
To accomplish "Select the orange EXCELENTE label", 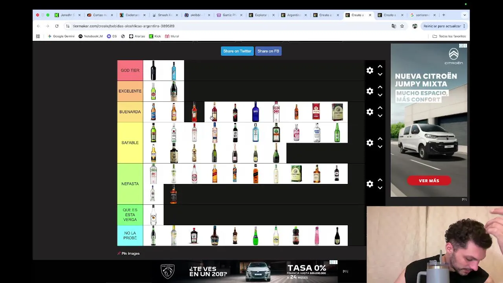I will point(130,91).
